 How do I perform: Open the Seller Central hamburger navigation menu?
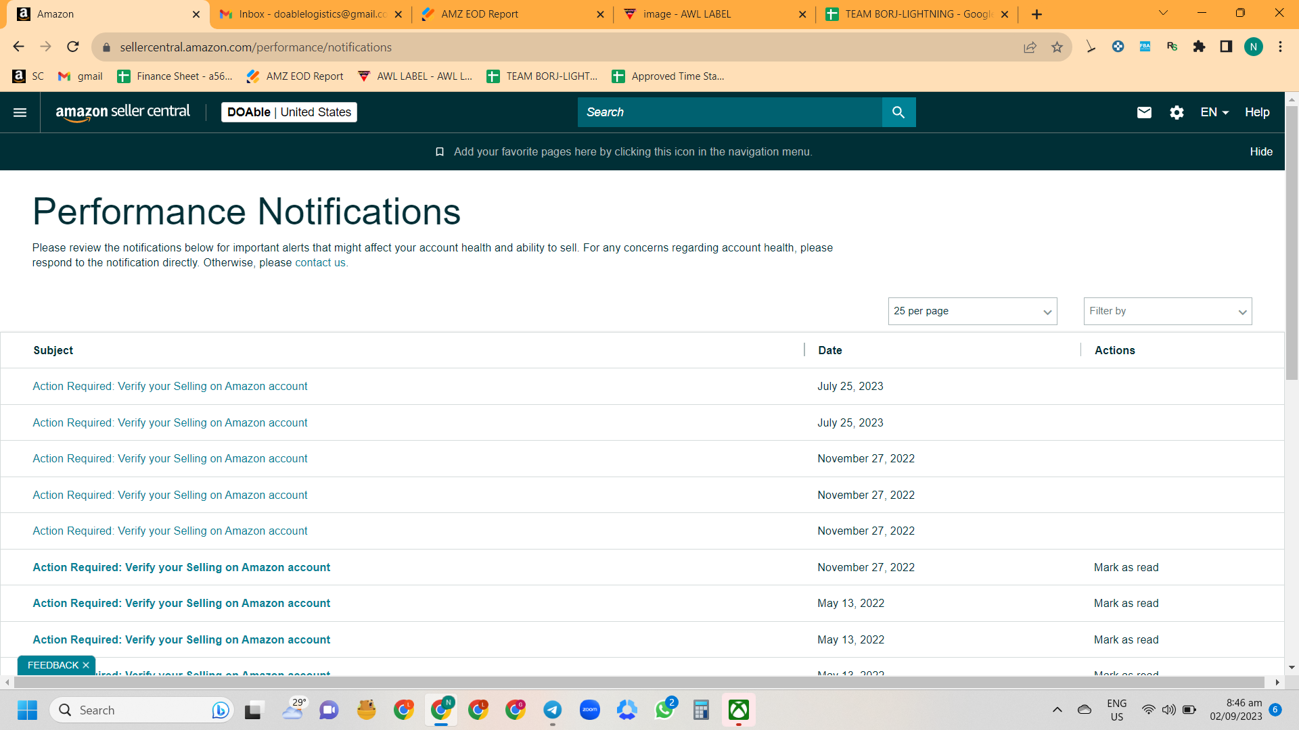coord(20,112)
